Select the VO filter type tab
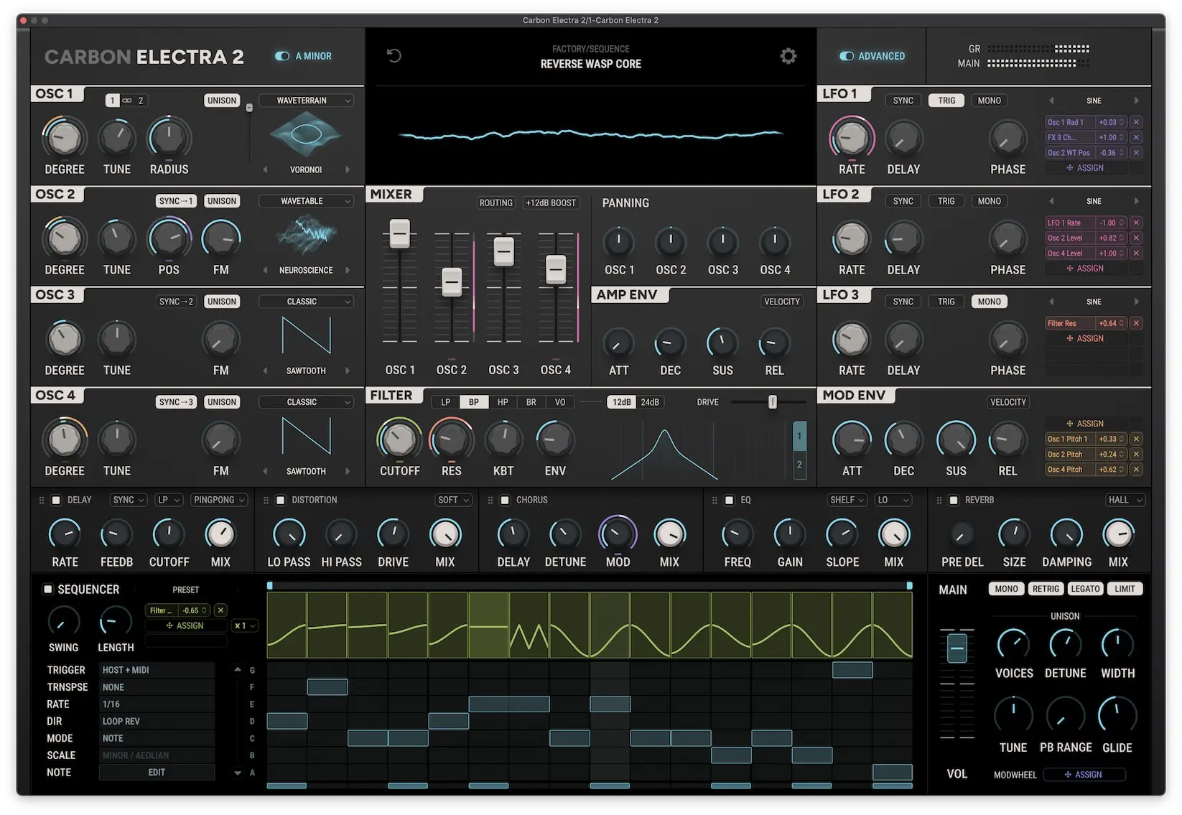The width and height of the screenshot is (1182, 815). [x=560, y=402]
